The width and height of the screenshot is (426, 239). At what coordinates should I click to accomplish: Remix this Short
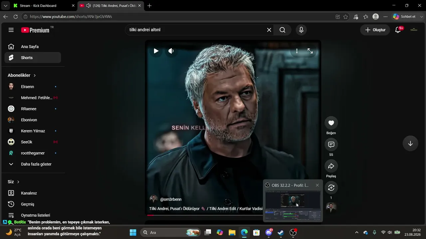331,188
